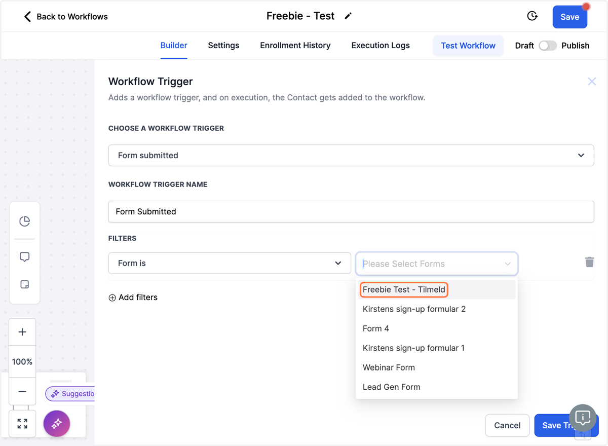
Task: Zoom in with the plus icon
Action: pos(22,332)
